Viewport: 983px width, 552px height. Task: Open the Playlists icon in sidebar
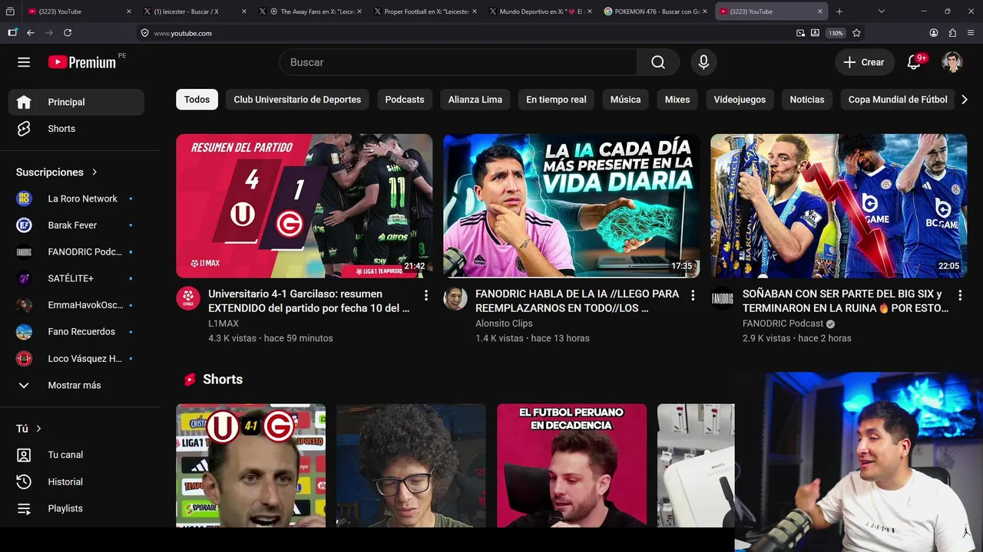24,508
